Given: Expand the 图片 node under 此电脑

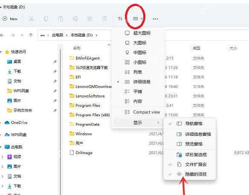Looking at the screenshot, I should click(x=2, y=166).
